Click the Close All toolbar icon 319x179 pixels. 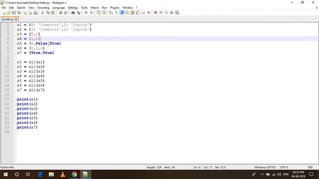30,12
